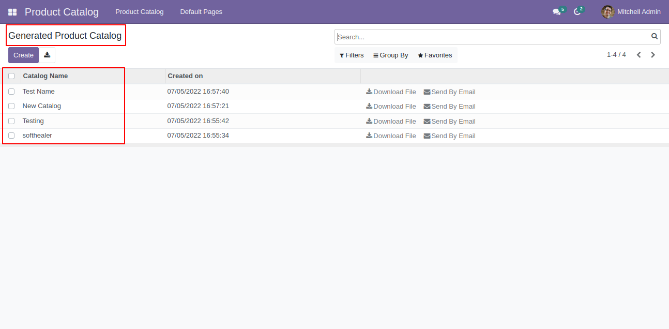Viewport: 669px width, 329px height.
Task: Send New Catalog by email
Action: pos(449,107)
